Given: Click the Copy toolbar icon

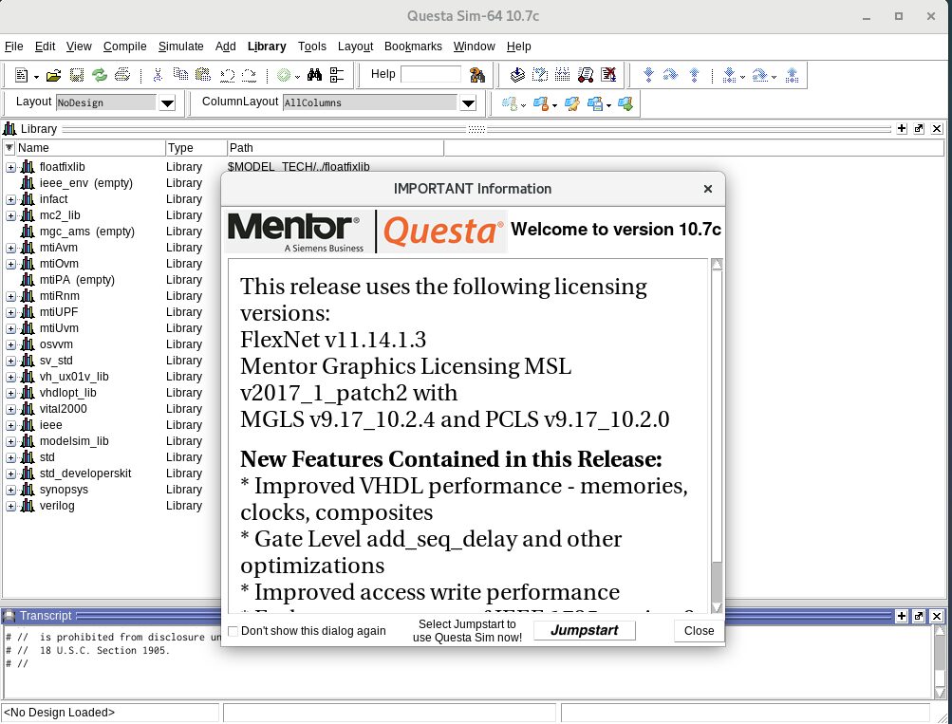Looking at the screenshot, I should click(180, 75).
